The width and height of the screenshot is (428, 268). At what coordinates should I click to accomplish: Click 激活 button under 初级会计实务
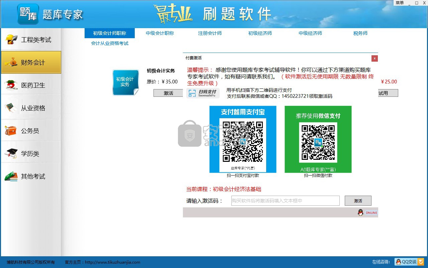pyautogui.click(x=168, y=93)
